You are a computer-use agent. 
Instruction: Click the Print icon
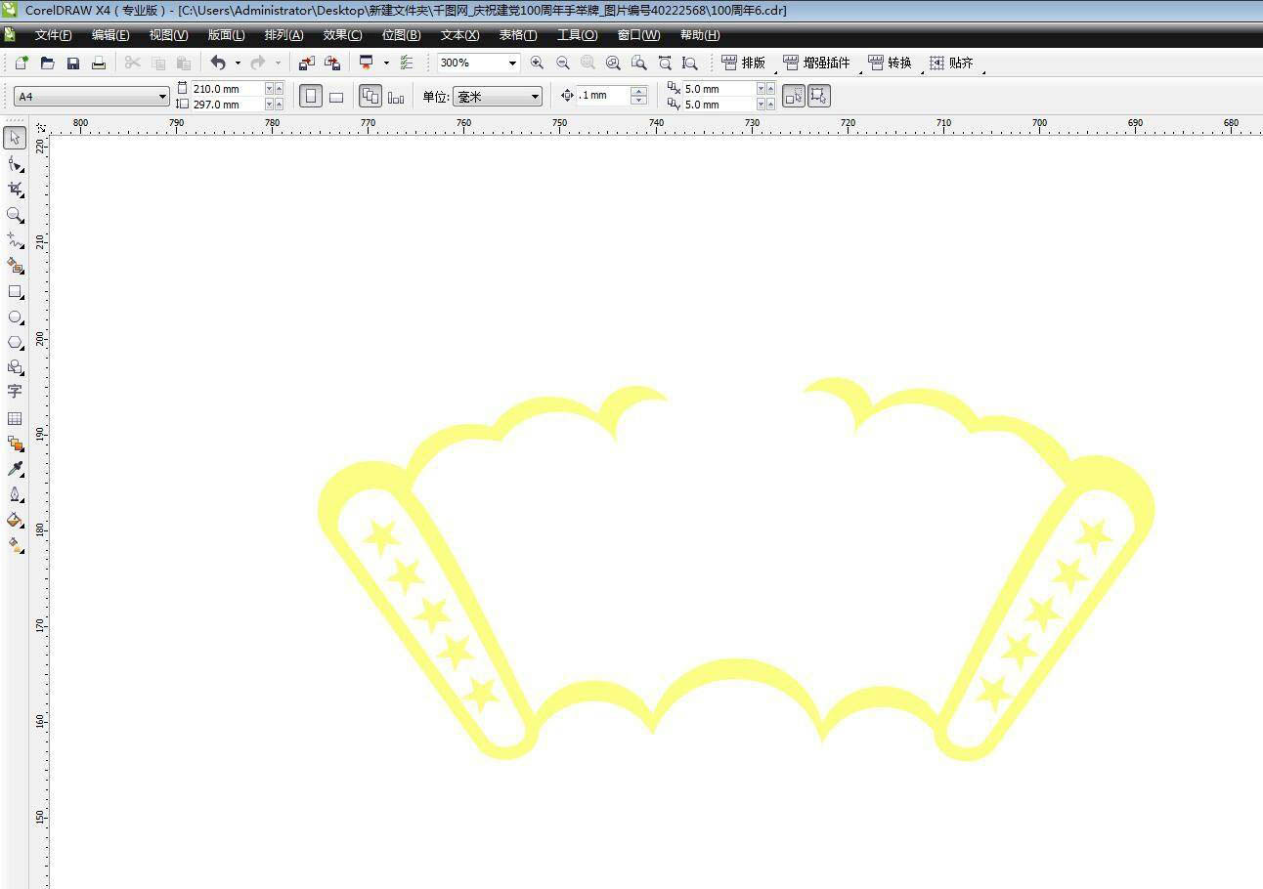click(x=99, y=63)
